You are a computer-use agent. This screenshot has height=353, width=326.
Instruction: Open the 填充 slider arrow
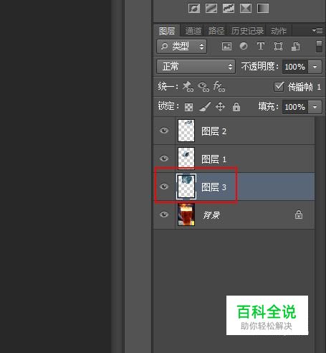[315, 107]
